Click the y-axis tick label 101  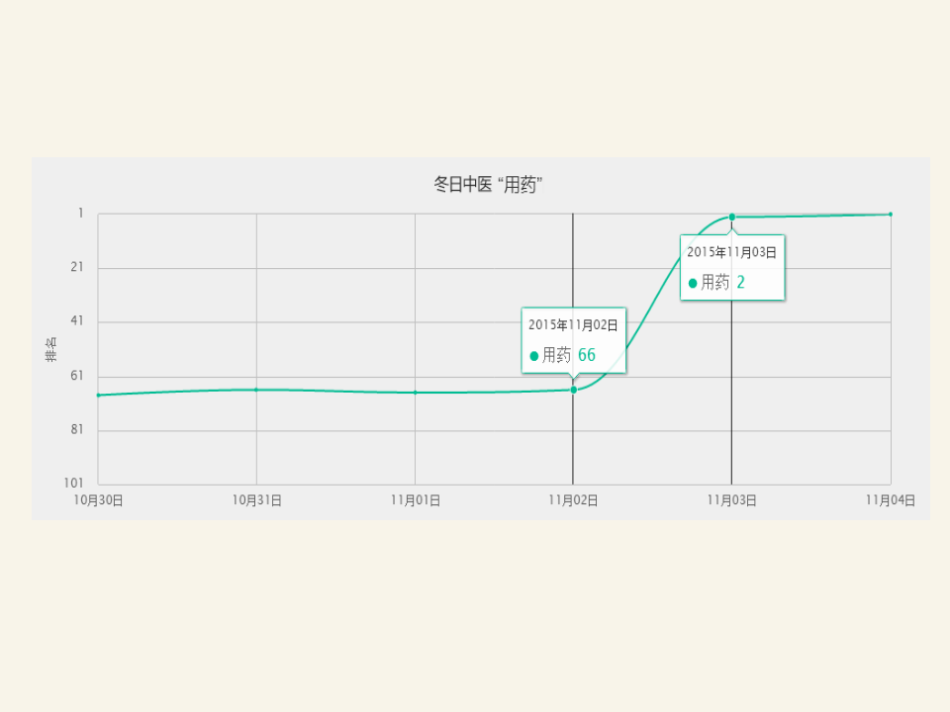click(x=73, y=484)
